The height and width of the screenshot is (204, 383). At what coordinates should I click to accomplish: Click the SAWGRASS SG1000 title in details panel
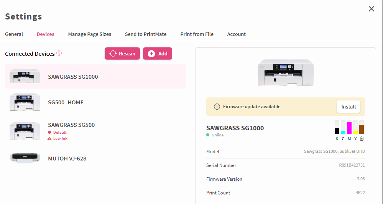click(x=235, y=128)
